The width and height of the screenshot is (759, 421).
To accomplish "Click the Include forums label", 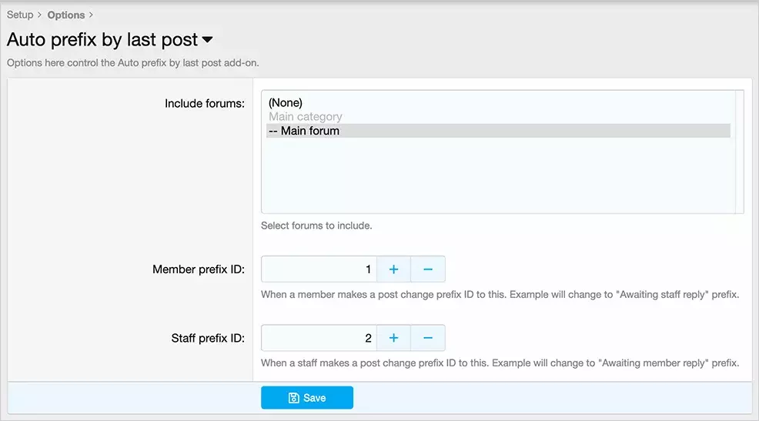I will coord(204,104).
